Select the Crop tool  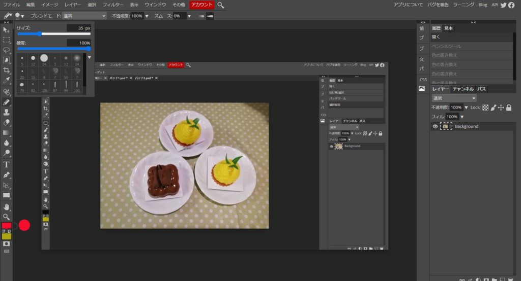[x=7, y=71]
